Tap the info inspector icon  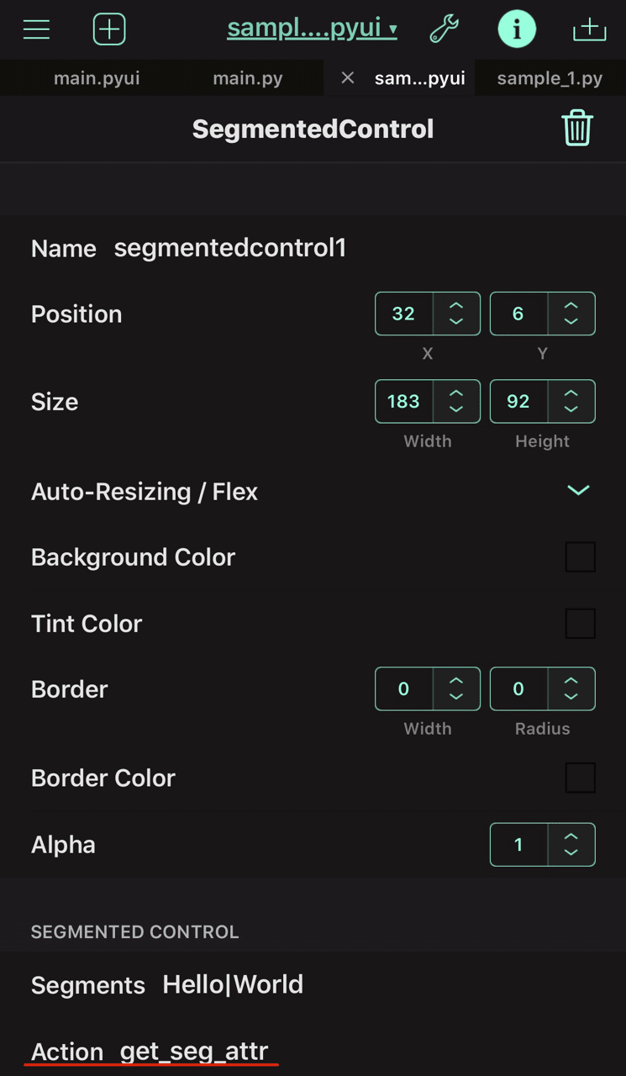tap(517, 29)
